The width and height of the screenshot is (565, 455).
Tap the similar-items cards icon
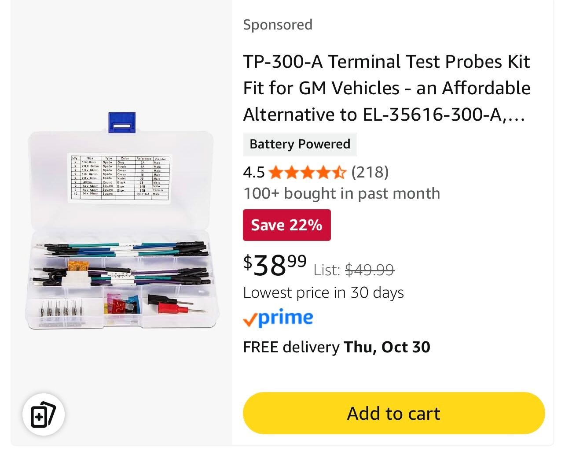pyautogui.click(x=44, y=414)
